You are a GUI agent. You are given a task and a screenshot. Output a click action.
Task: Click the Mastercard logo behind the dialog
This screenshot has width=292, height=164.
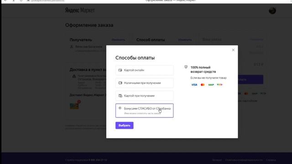coord(246,93)
